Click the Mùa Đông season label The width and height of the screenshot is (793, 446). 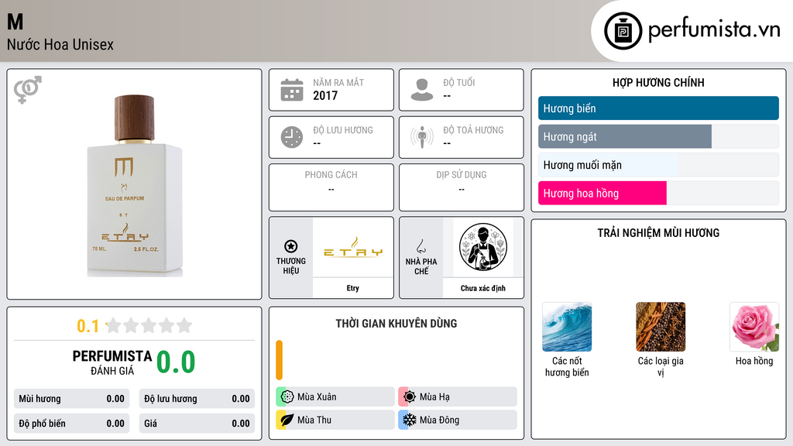439,420
